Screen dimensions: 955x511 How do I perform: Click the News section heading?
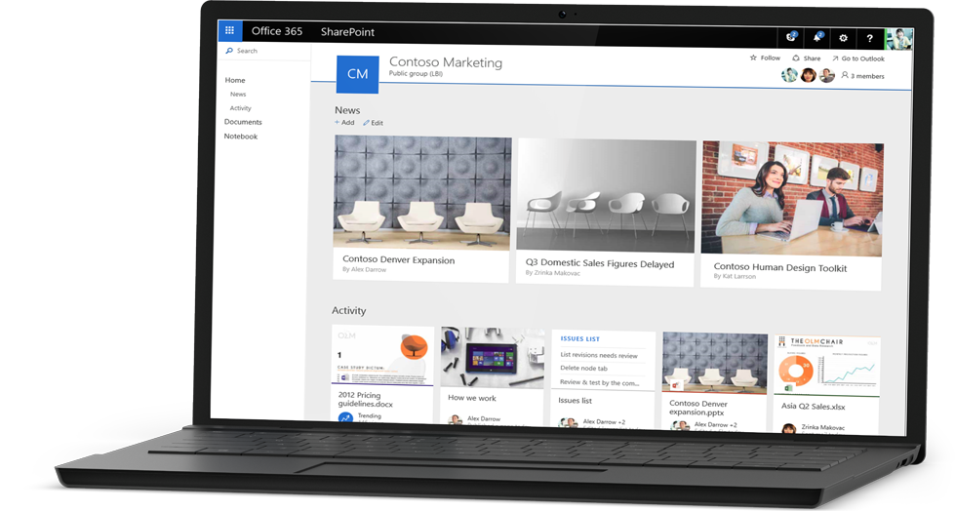[x=347, y=110]
